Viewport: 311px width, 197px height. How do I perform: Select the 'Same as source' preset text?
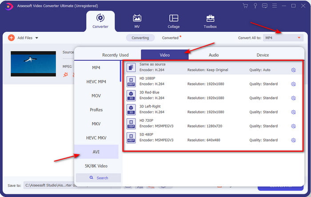(152, 64)
